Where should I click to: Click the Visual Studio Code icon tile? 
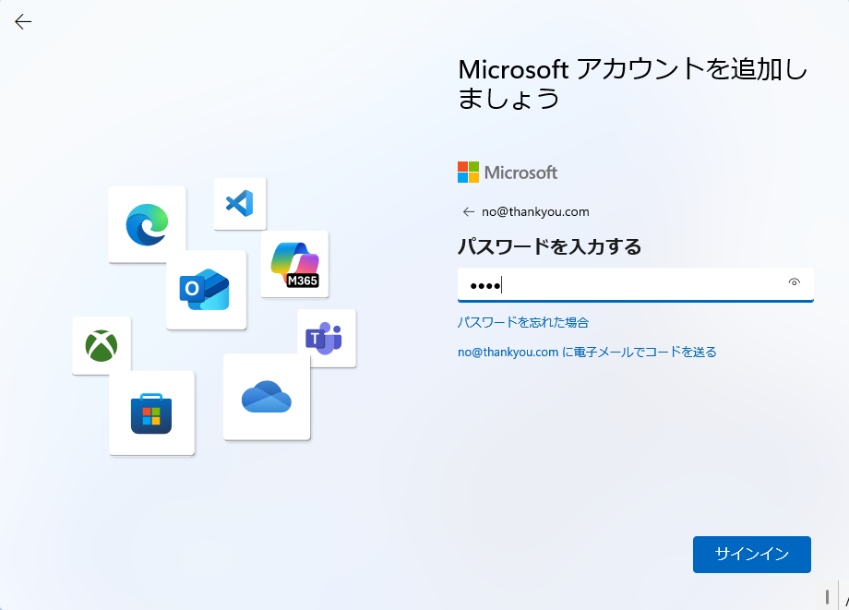pyautogui.click(x=240, y=203)
